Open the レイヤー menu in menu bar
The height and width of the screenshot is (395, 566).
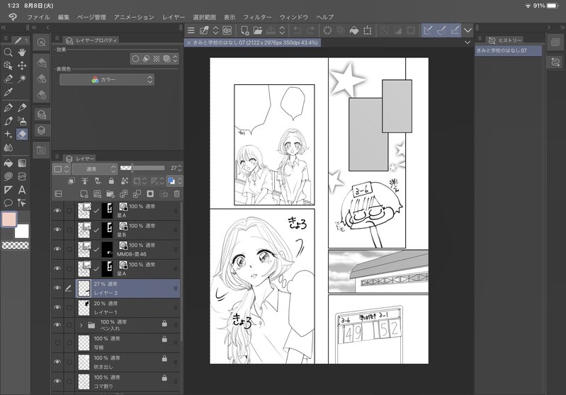[174, 17]
